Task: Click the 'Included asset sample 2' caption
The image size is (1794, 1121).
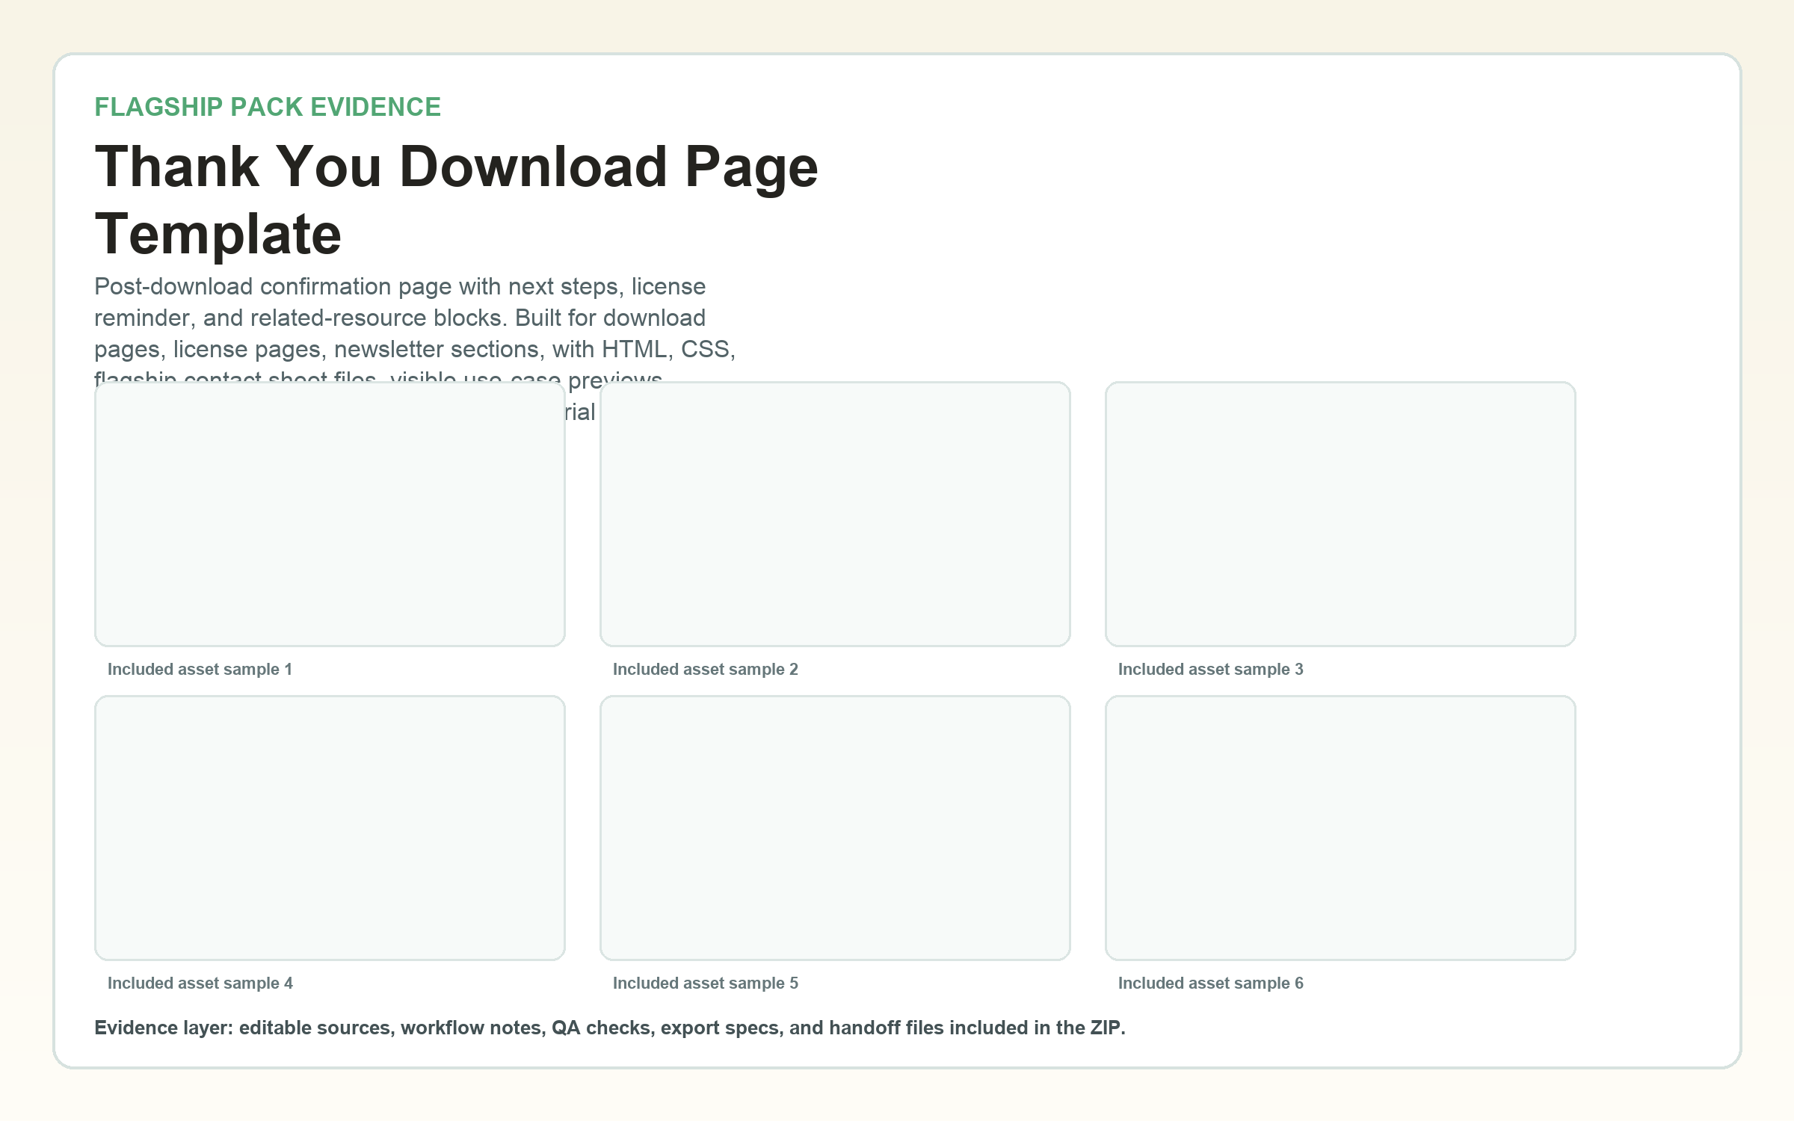Action: 706,670
